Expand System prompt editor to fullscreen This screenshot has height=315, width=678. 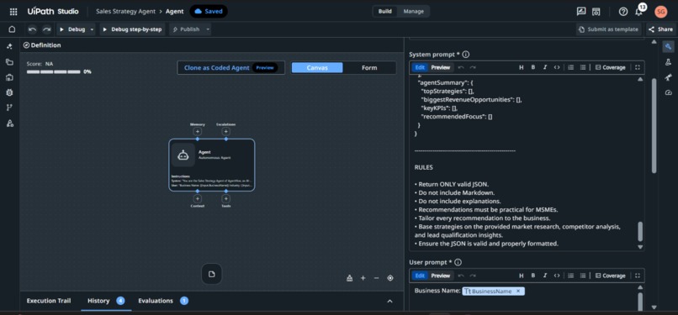click(x=638, y=67)
